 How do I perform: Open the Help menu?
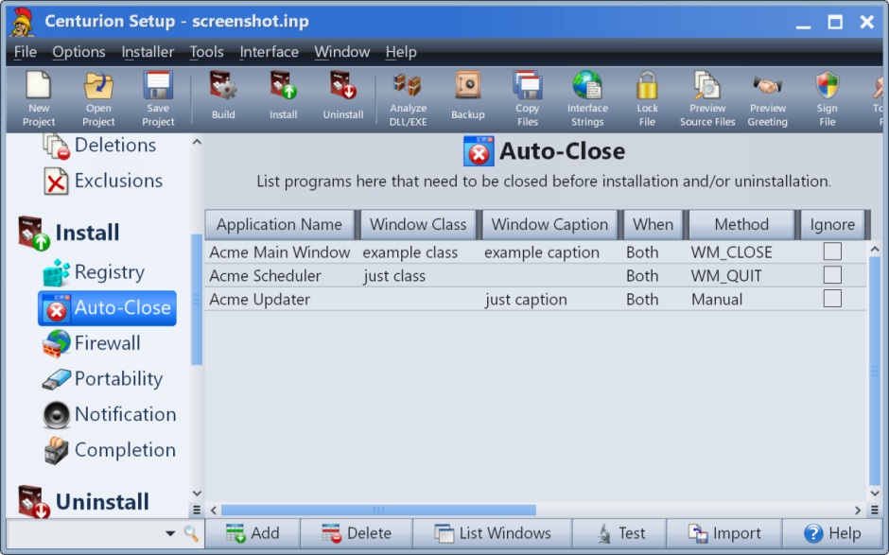(401, 52)
